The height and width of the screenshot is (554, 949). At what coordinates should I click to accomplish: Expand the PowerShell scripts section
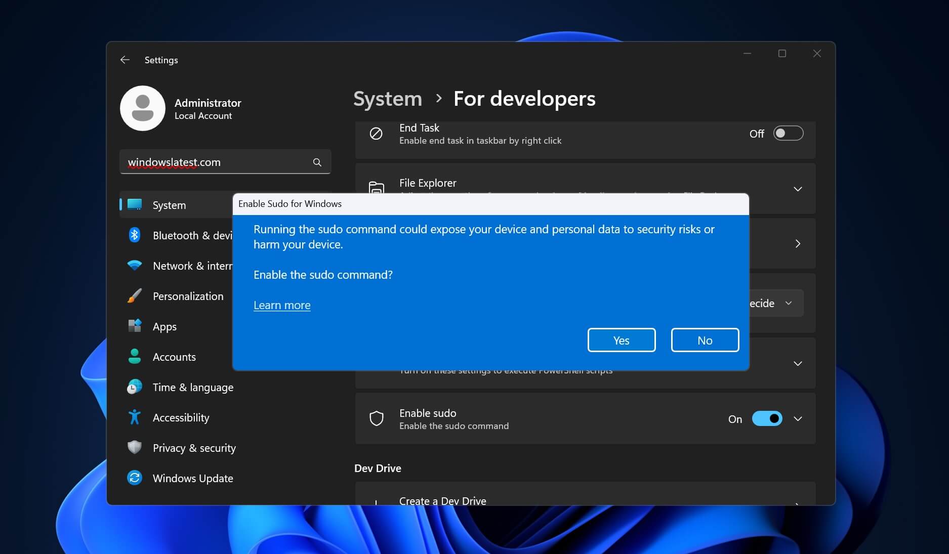tap(798, 363)
